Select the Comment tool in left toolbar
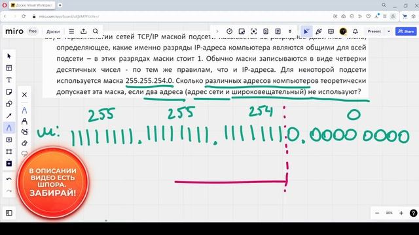This screenshot has height=235, width=419. (9, 140)
